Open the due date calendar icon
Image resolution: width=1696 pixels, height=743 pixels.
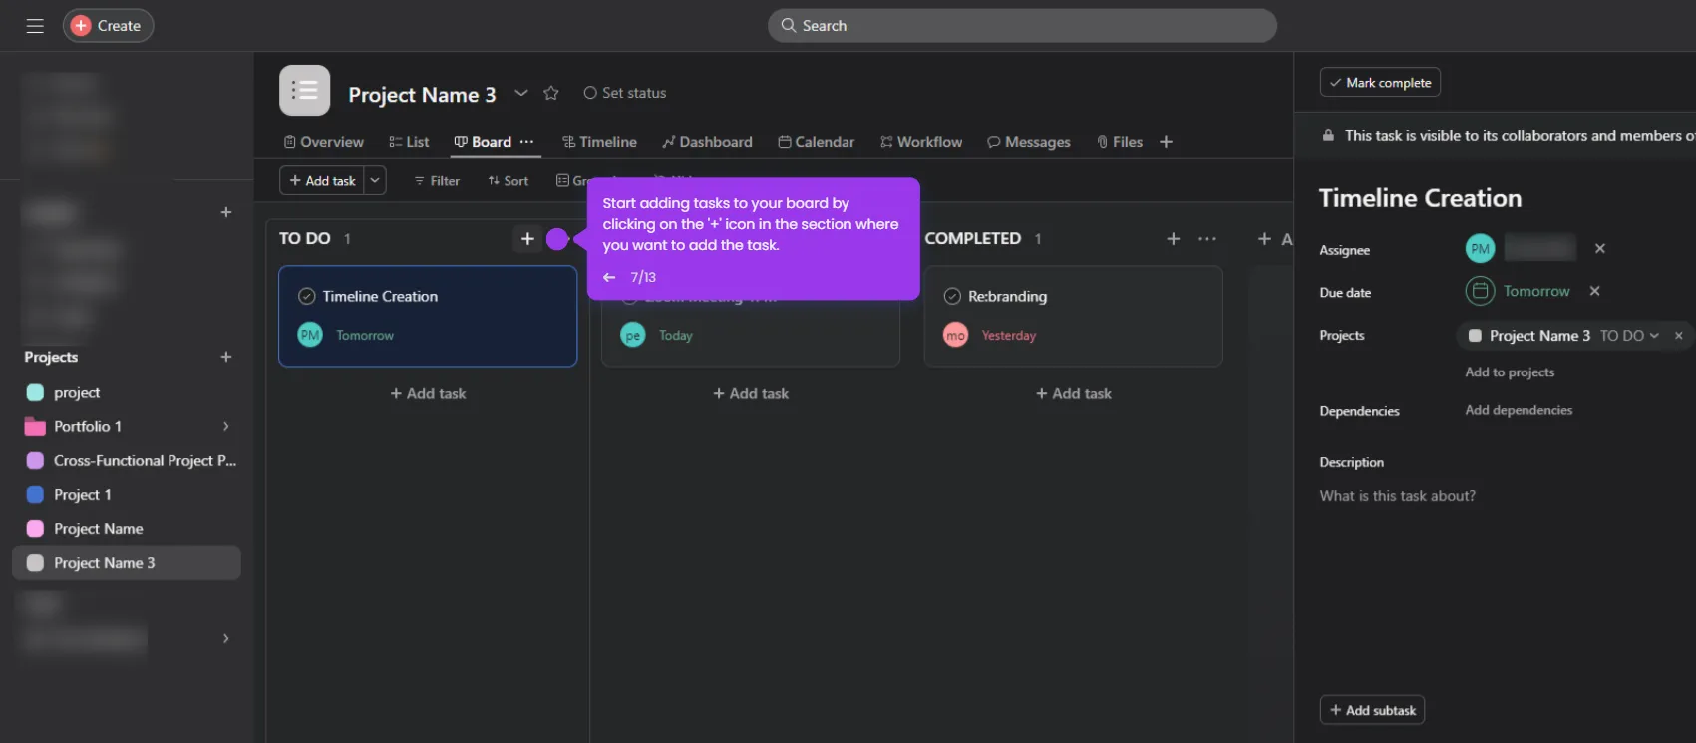(1480, 291)
